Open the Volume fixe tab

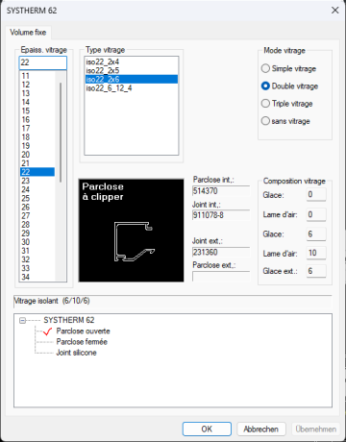coord(28,33)
